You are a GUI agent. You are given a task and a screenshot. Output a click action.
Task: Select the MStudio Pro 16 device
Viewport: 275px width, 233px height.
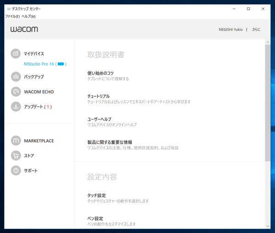tap(45, 64)
